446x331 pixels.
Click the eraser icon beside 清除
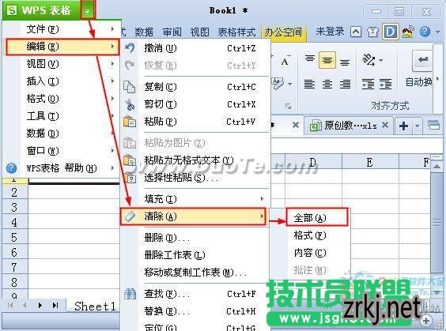pos(130,216)
